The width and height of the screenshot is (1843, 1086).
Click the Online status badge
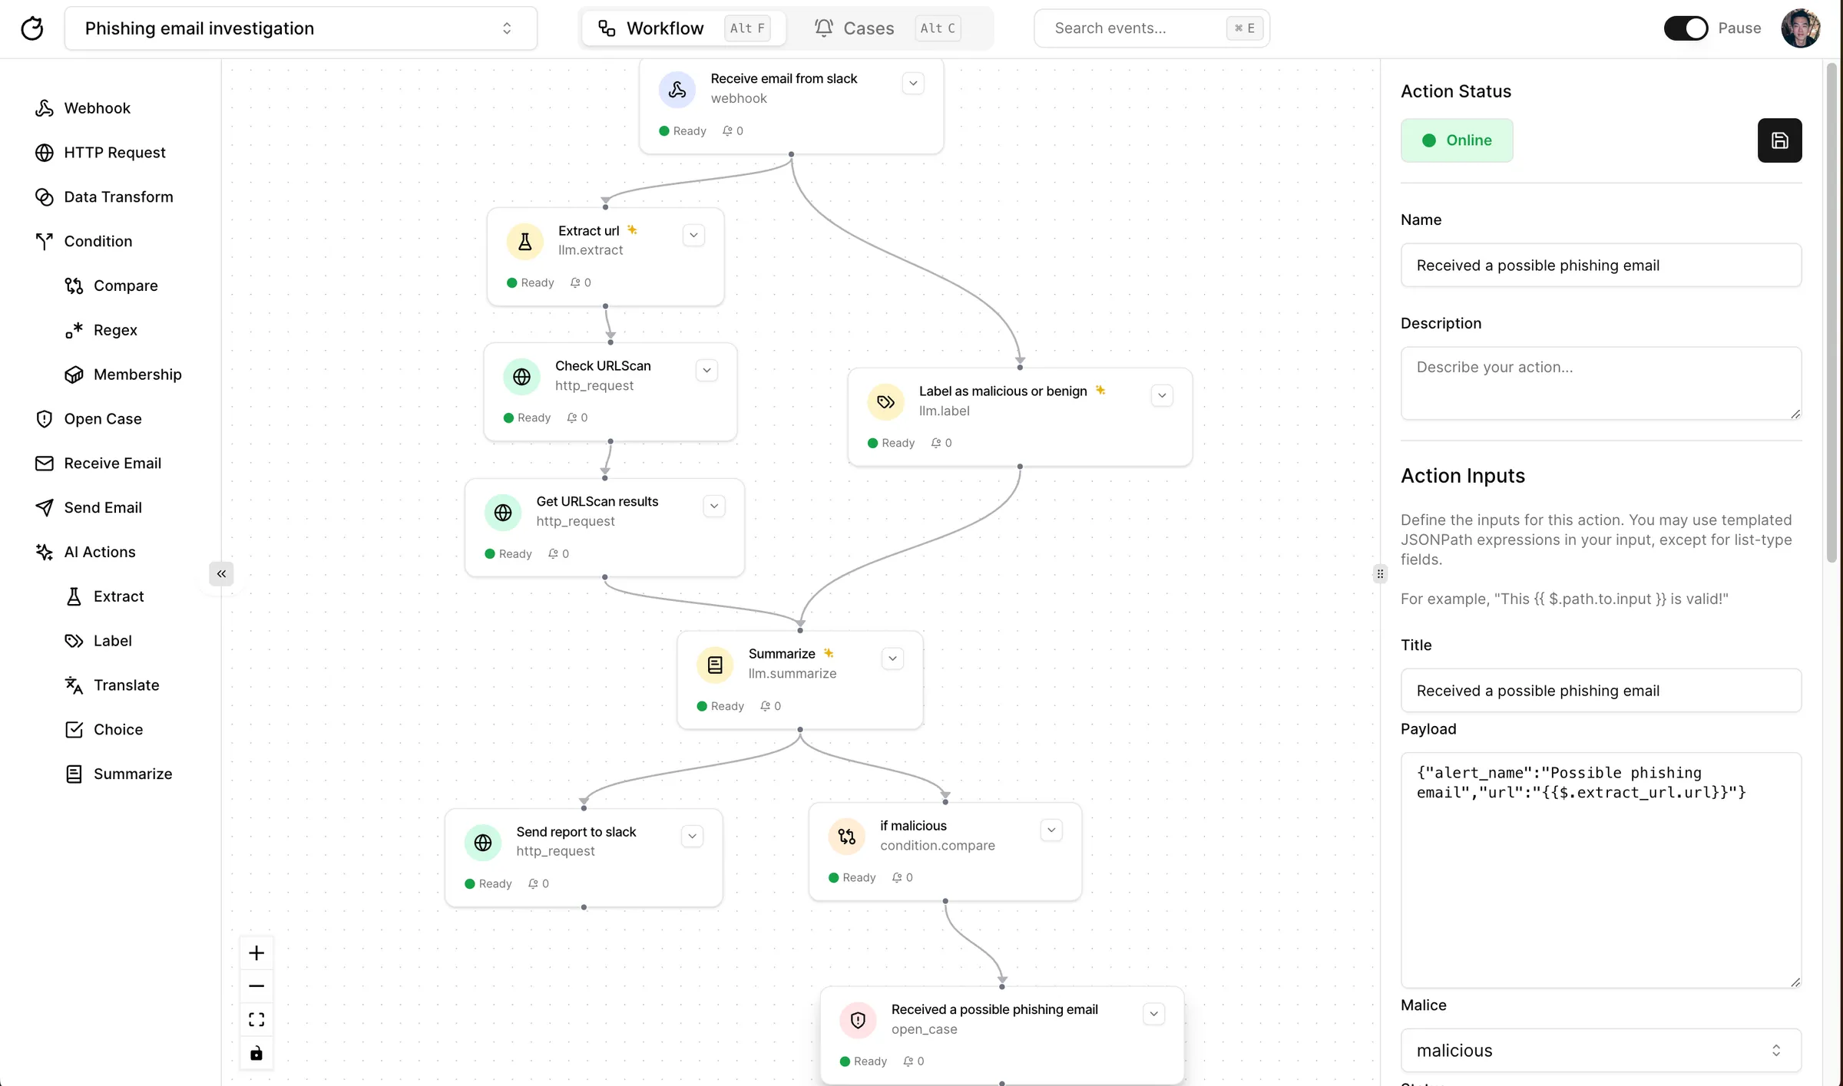(1457, 140)
